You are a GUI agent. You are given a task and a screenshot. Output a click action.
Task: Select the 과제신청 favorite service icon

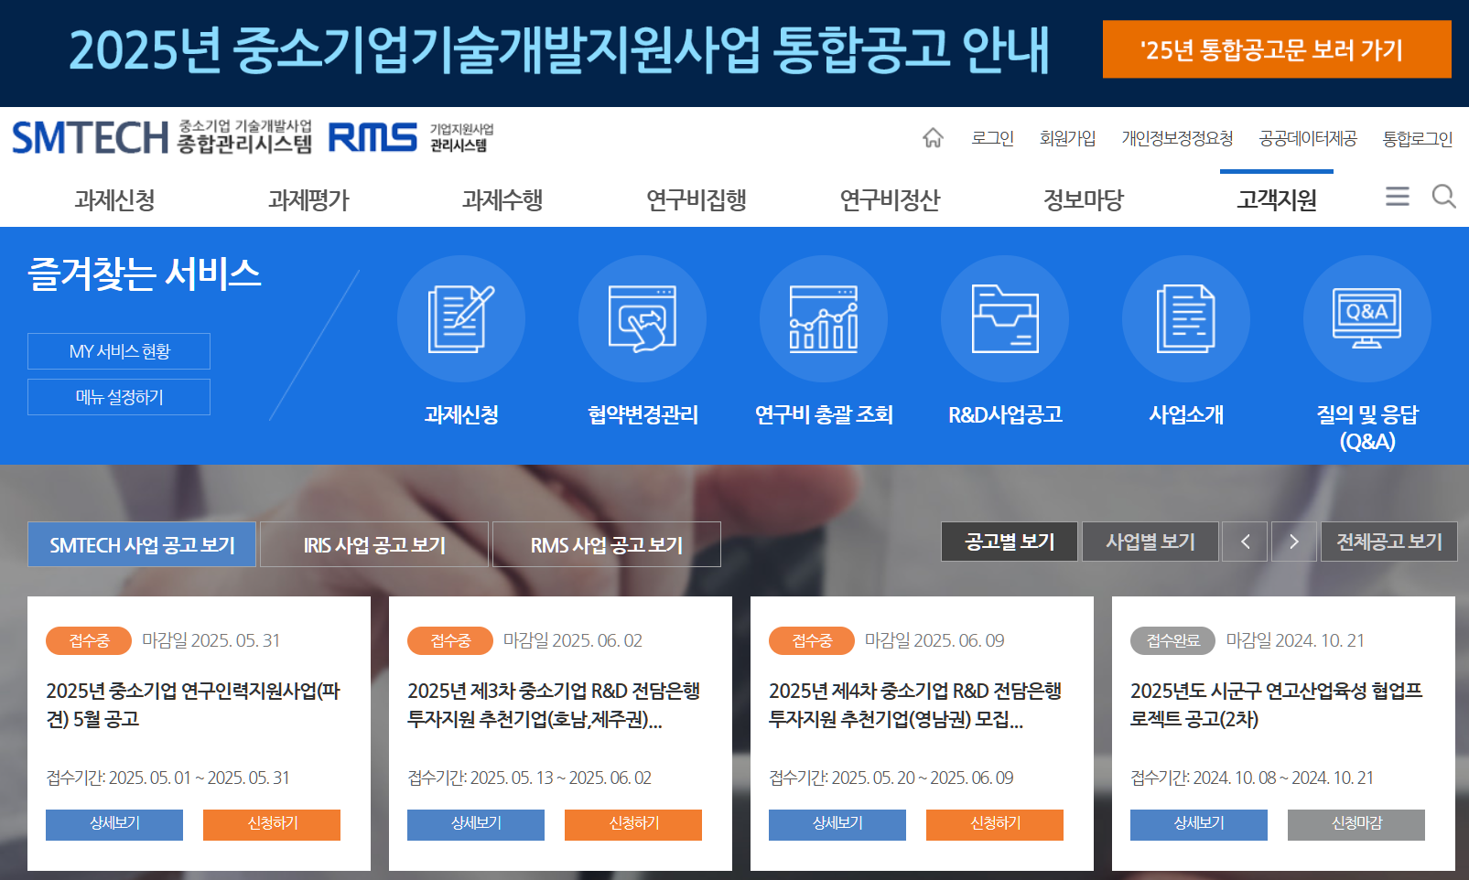(461, 318)
